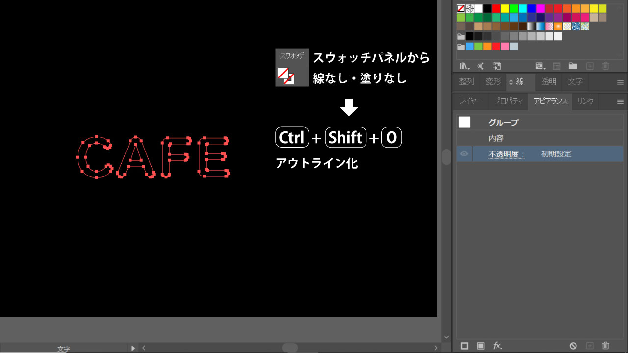Click the vertical scrollbar down arrow
Screen dimensions: 628x353
coord(446,337)
